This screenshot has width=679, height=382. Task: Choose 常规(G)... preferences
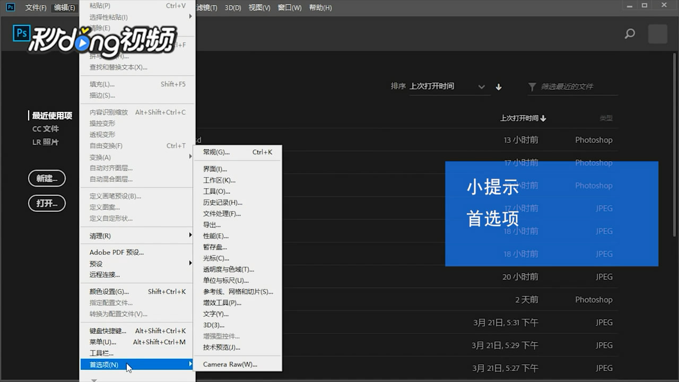click(x=237, y=152)
